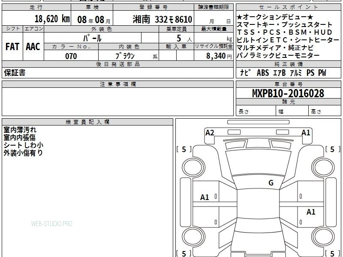Click the エアB equipment entry

(x=280, y=73)
